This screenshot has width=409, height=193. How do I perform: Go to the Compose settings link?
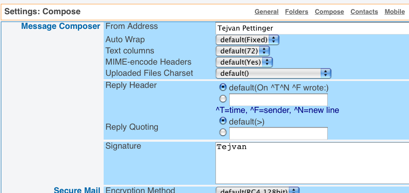(x=329, y=12)
